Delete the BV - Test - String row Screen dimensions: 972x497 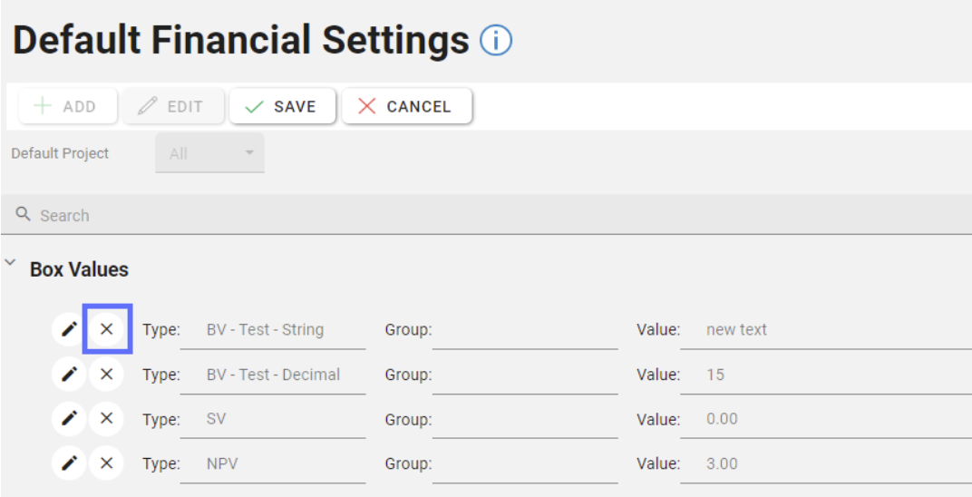107,329
